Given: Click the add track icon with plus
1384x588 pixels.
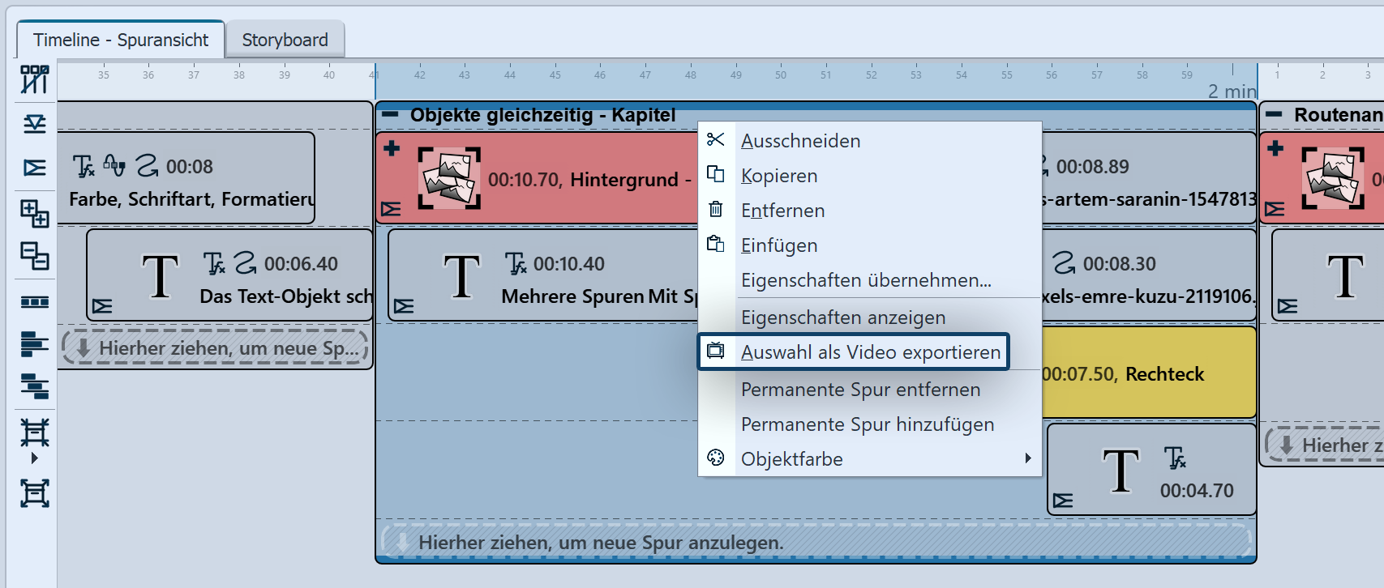Looking at the screenshot, I should [35, 213].
